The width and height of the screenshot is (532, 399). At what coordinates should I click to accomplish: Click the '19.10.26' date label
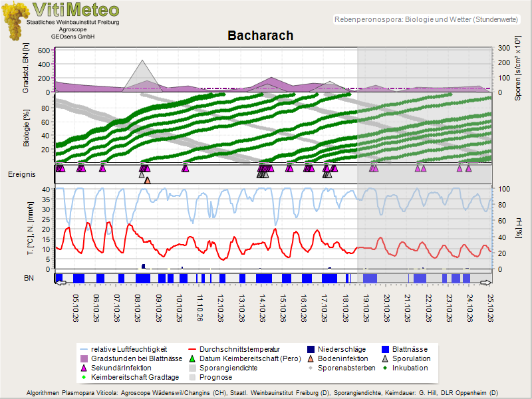point(366,308)
